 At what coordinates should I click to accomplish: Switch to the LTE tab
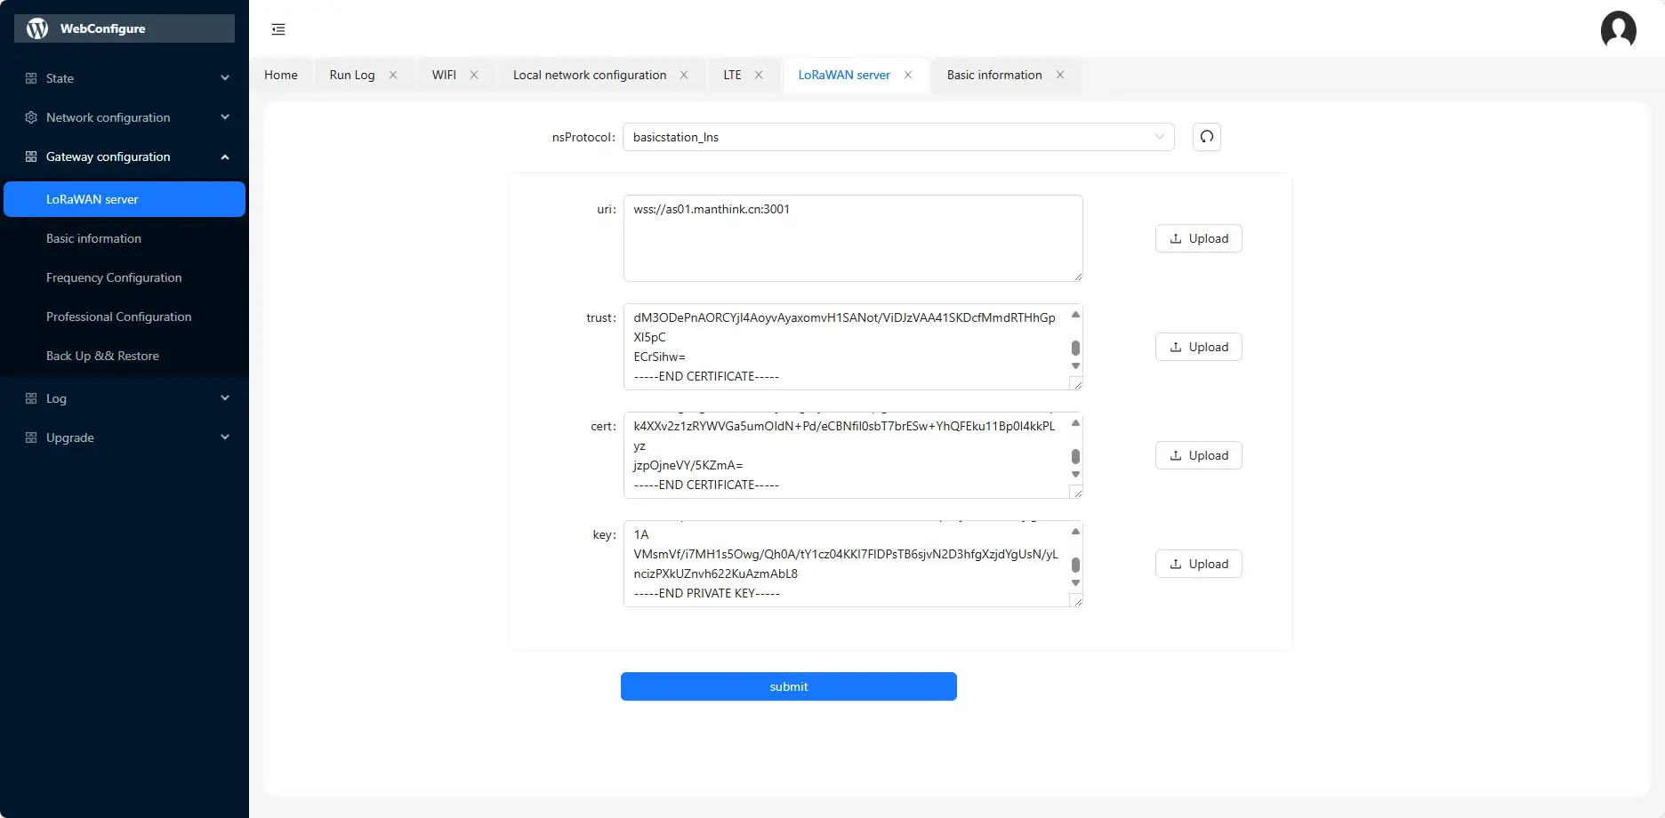pyautogui.click(x=732, y=75)
